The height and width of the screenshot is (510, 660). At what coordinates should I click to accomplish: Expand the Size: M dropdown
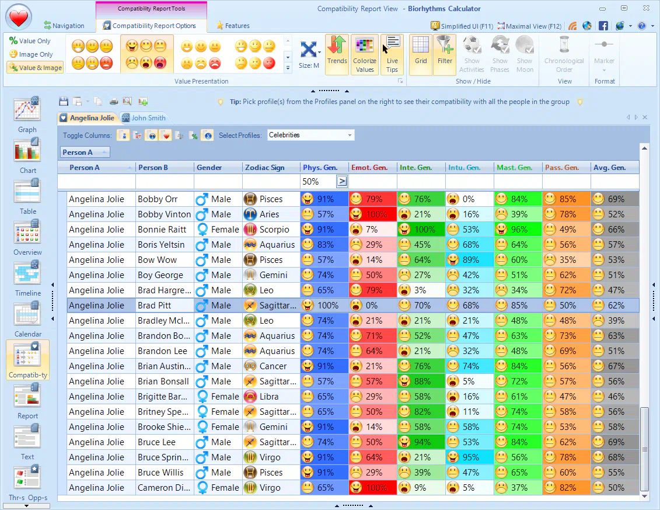309,54
